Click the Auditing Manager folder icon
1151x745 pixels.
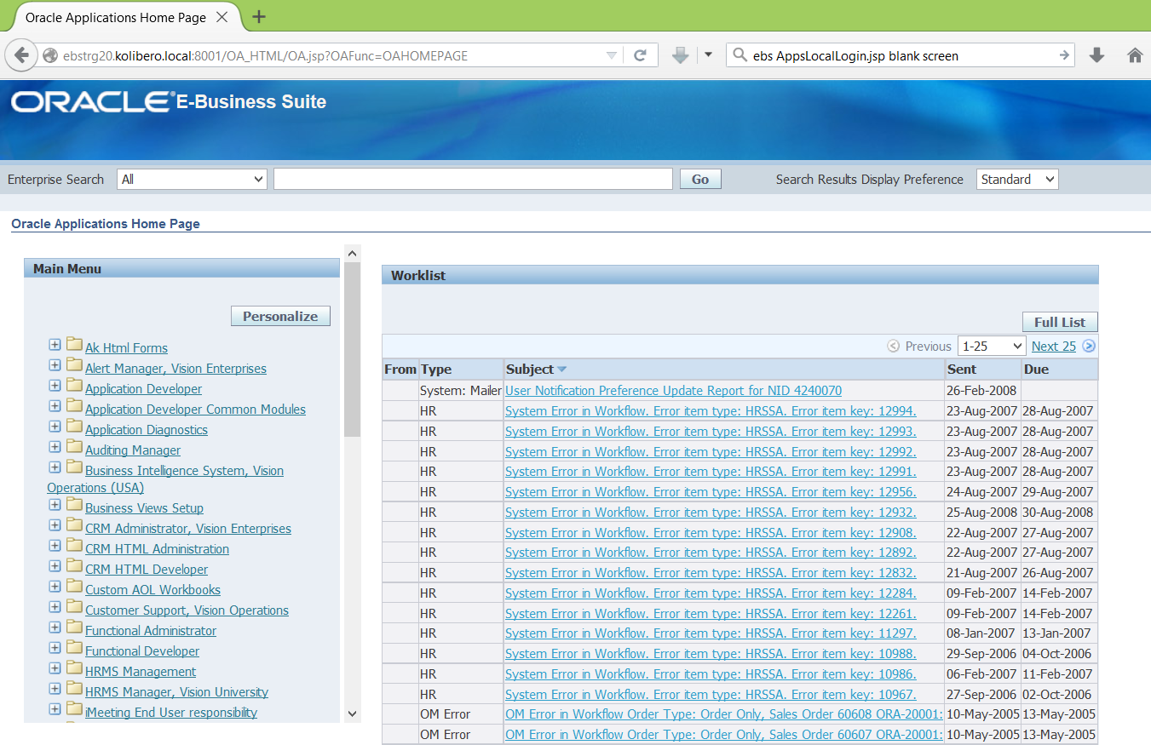click(74, 446)
